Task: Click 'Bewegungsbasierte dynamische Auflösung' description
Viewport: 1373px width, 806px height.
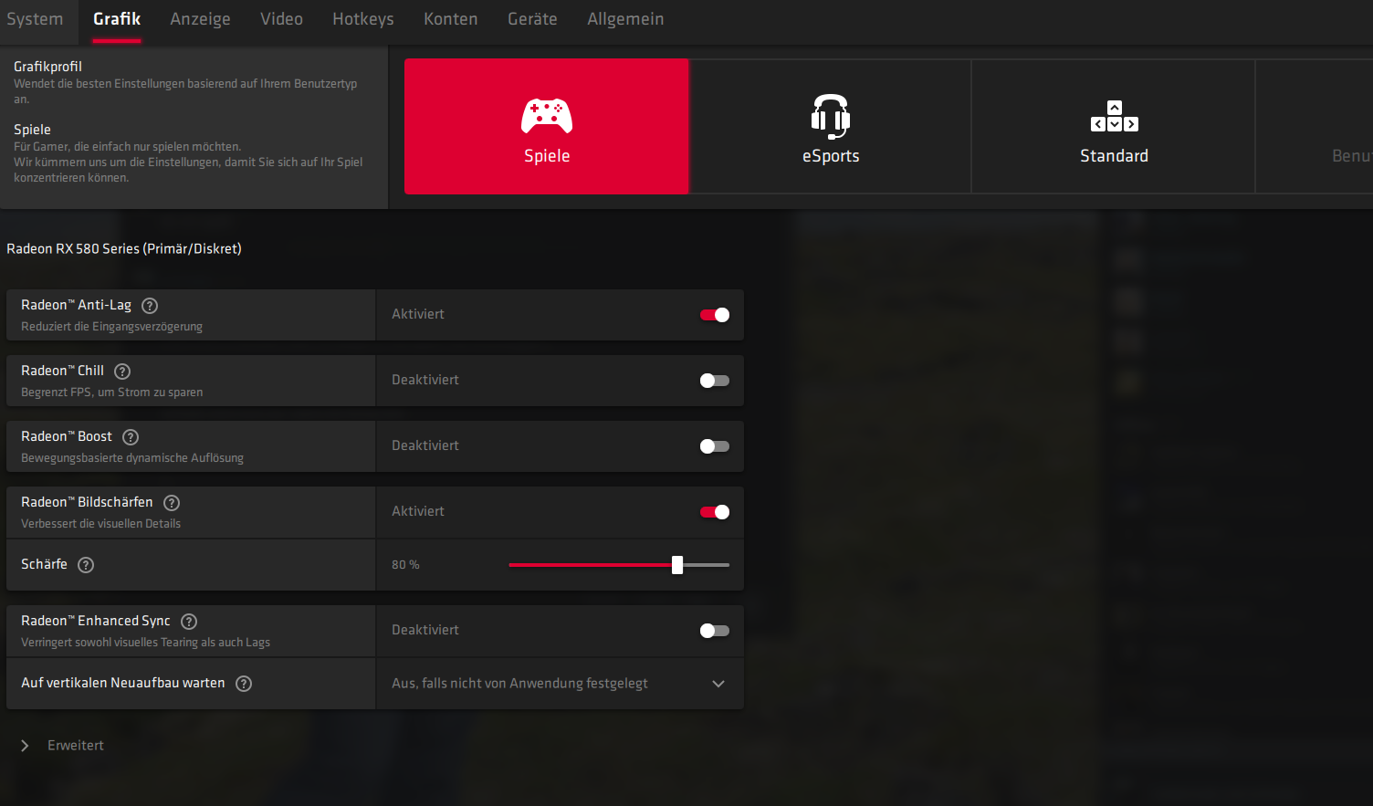Action: (132, 458)
